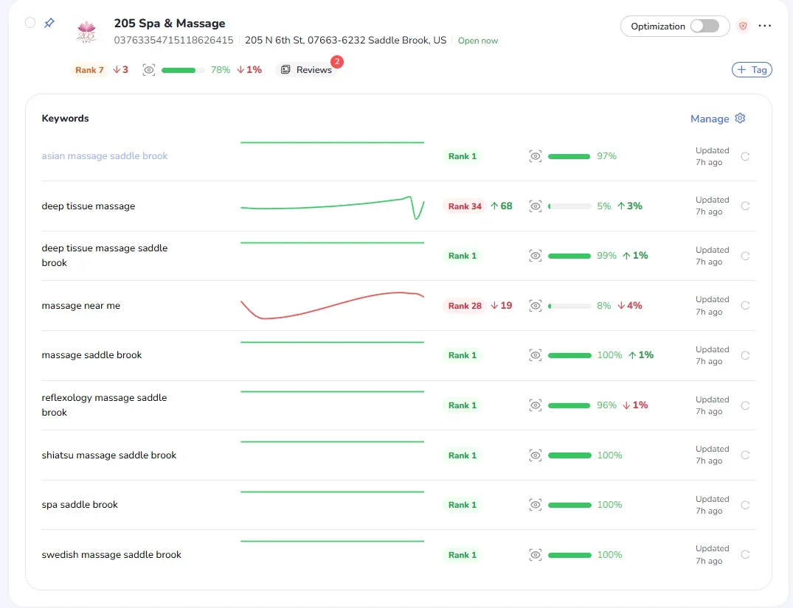
Task: Add a Tag to the listing
Action: (x=752, y=70)
